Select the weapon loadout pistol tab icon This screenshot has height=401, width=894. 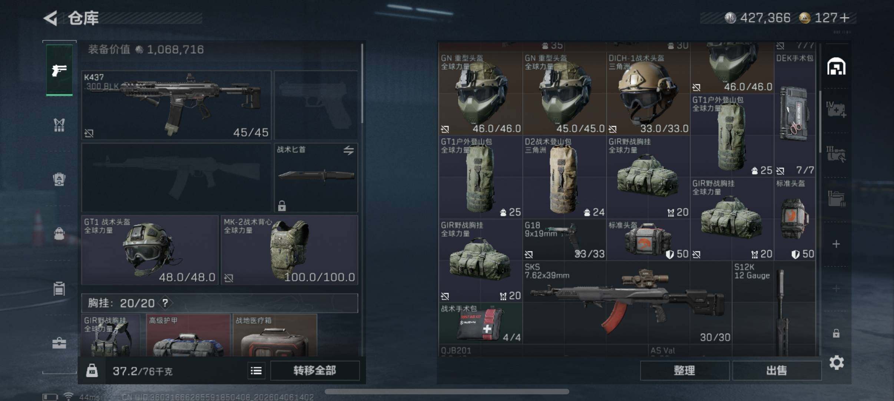(x=59, y=70)
